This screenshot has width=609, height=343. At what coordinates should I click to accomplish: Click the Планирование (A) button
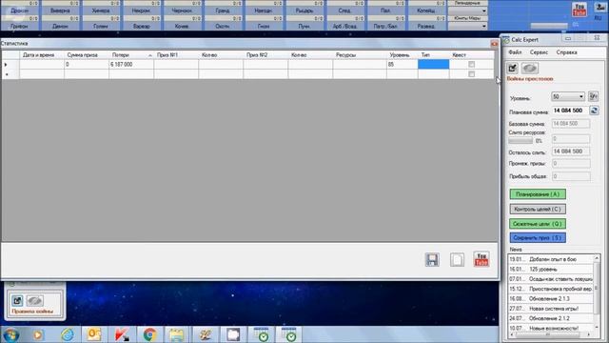click(x=538, y=194)
